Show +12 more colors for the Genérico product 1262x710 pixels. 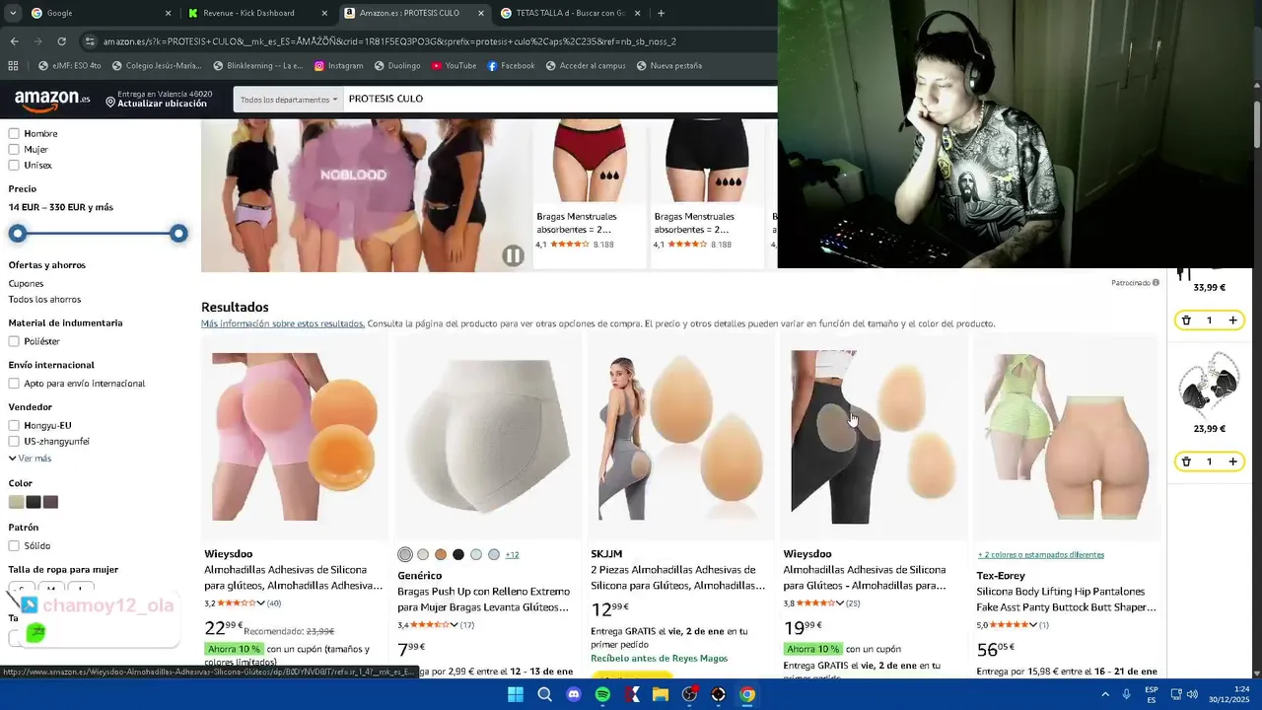click(x=512, y=555)
